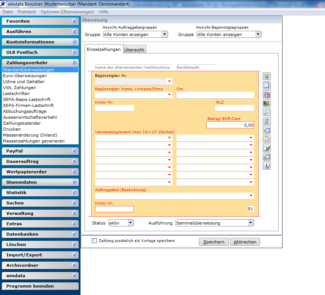Click the info speech bubble icon

(x=266, y=166)
